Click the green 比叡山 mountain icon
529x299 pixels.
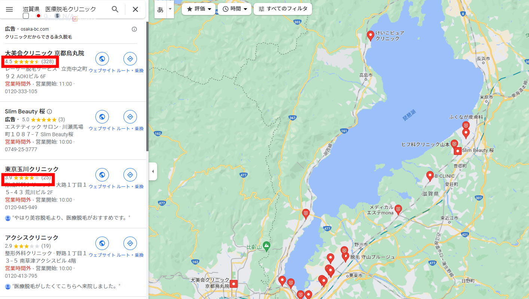[266, 246]
